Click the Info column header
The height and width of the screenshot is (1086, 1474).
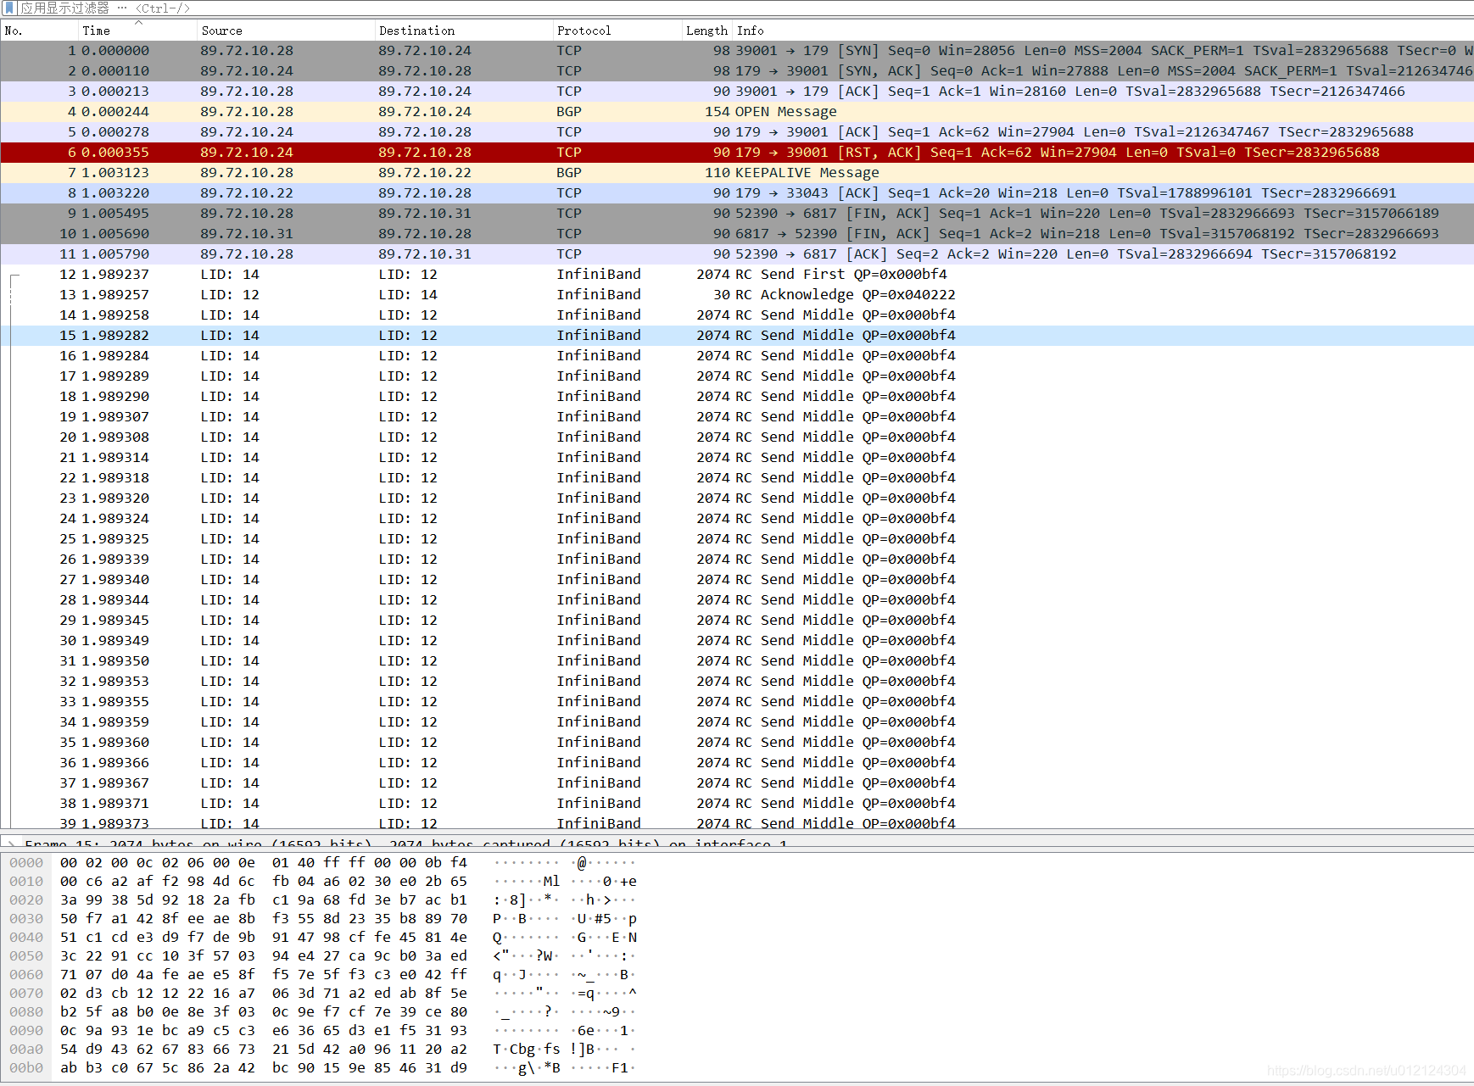pos(1103,31)
